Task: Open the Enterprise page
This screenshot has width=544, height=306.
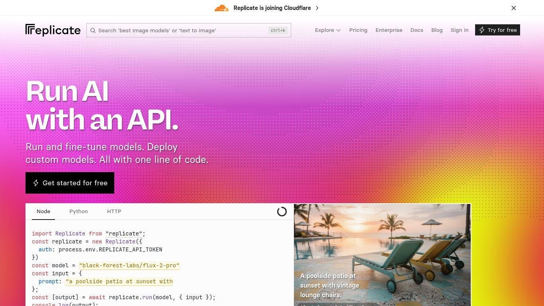Action: pyautogui.click(x=389, y=30)
